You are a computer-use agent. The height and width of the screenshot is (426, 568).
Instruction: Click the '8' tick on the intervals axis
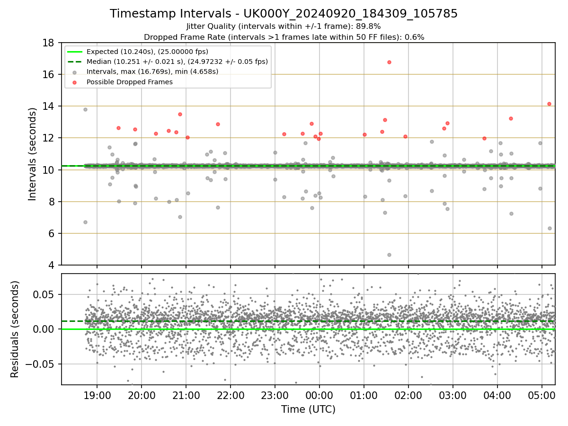(51, 202)
